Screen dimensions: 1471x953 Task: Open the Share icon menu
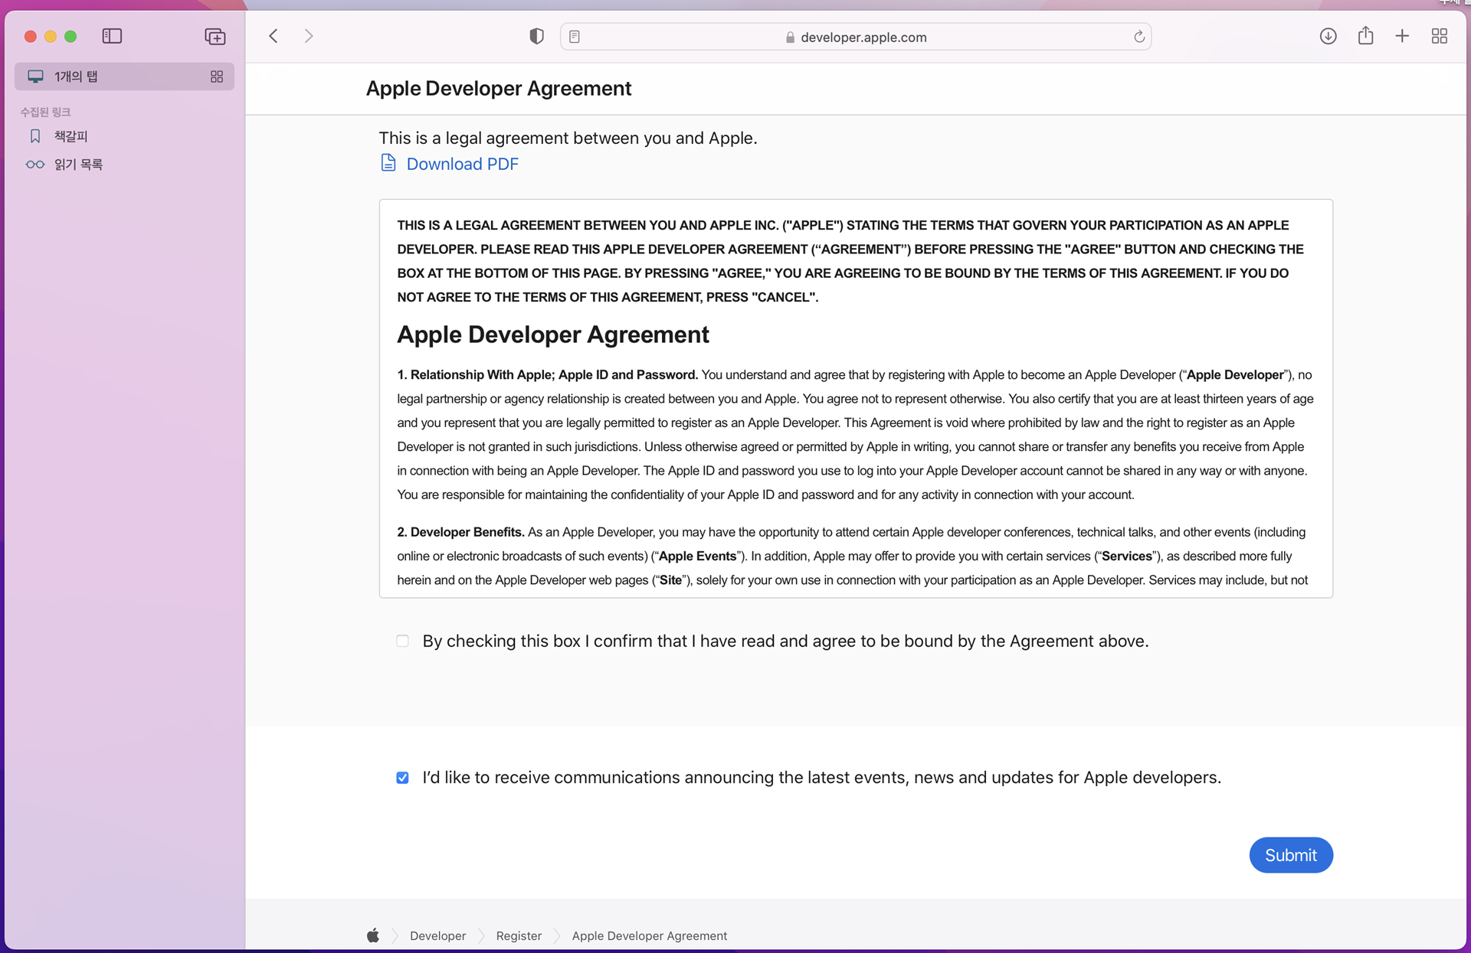coord(1365,36)
